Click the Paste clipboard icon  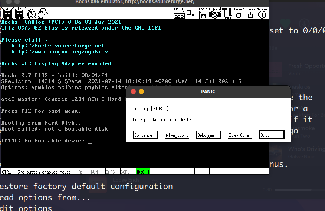coord(203,13)
